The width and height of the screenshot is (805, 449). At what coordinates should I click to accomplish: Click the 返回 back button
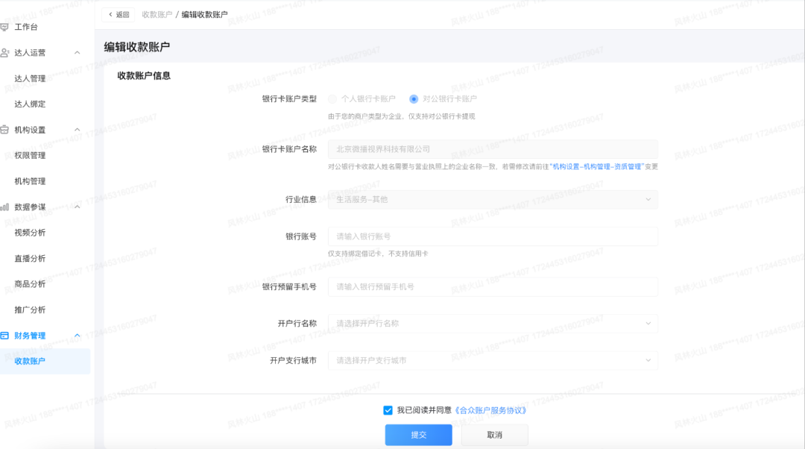coord(119,14)
